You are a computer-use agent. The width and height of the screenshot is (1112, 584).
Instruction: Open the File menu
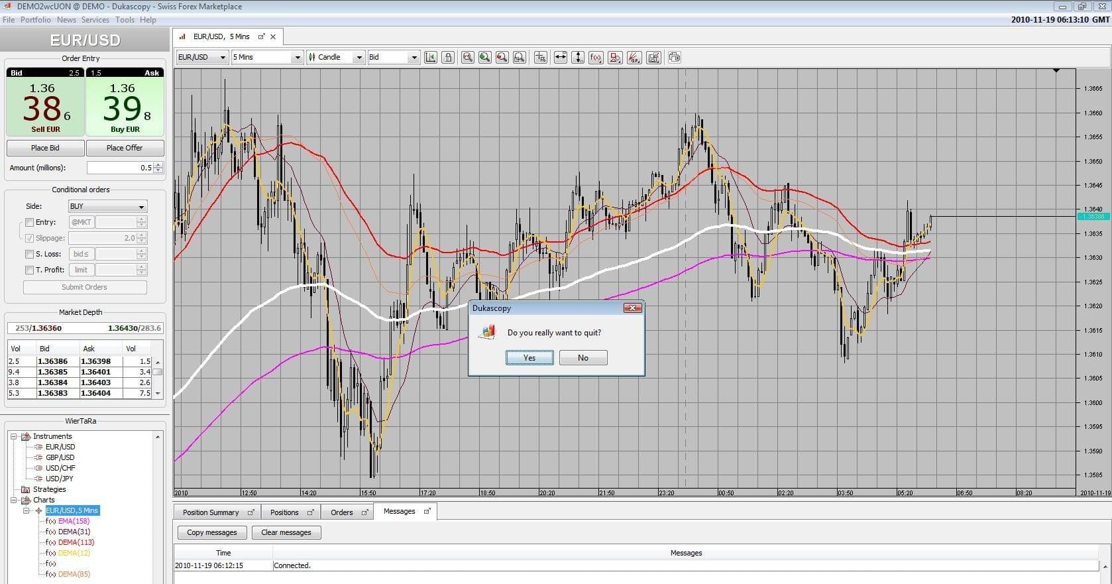tap(9, 20)
